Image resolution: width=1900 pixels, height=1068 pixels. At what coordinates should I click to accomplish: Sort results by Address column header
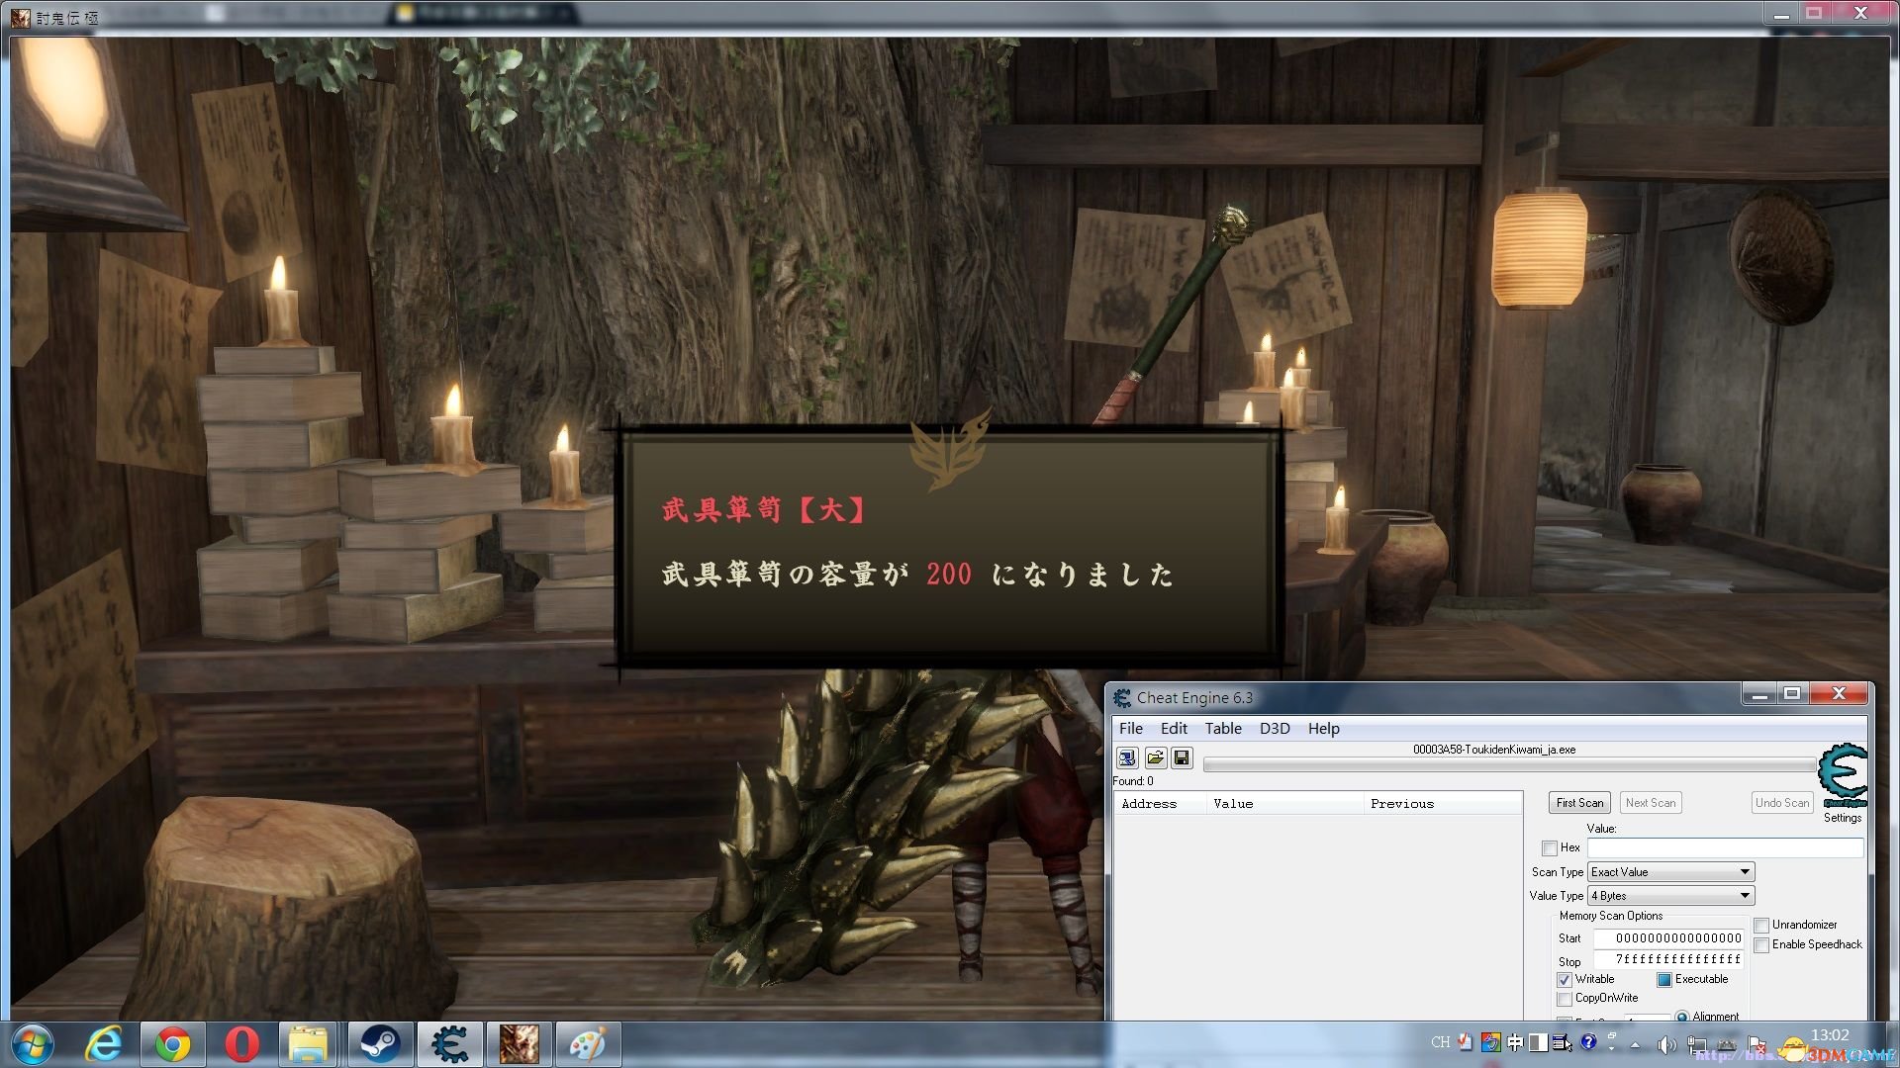(1160, 804)
